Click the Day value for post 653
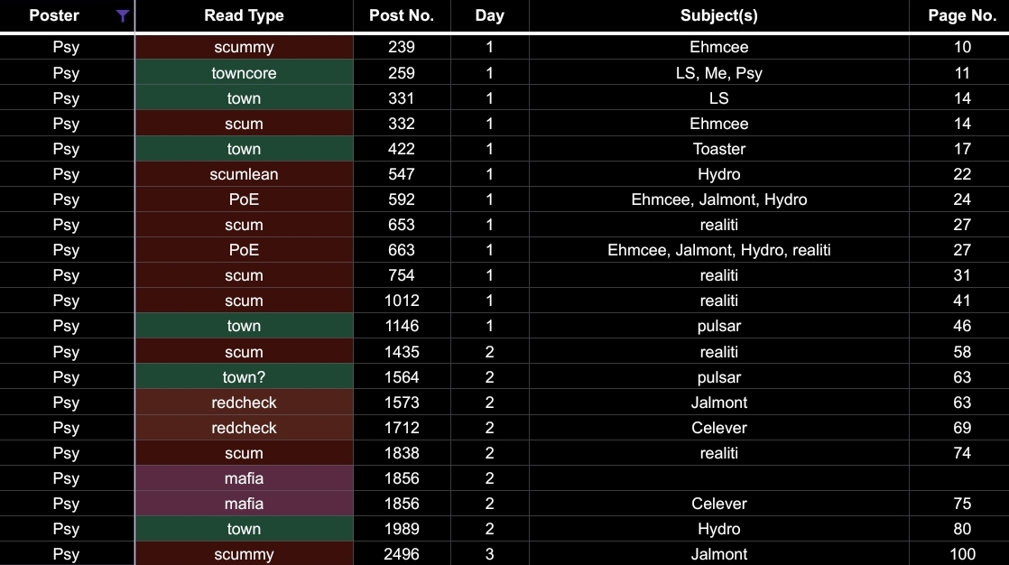 pos(488,225)
